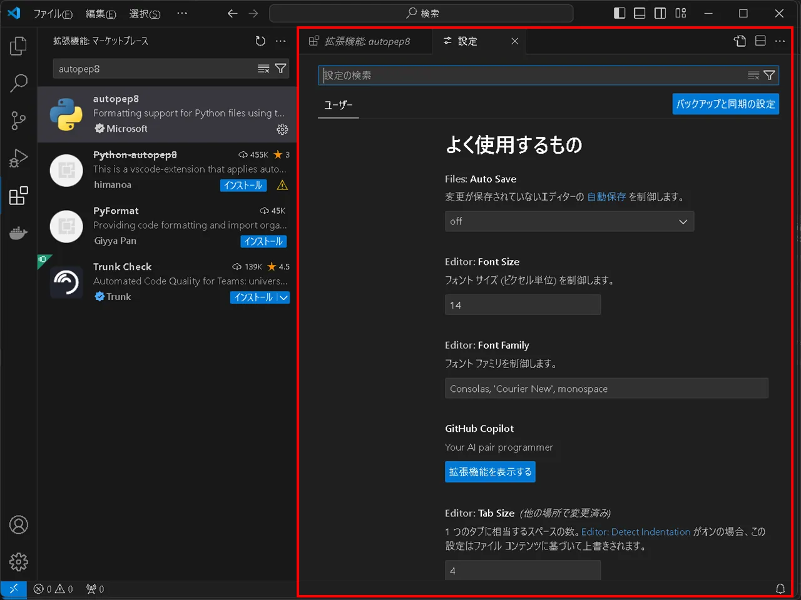Screen dimensions: 801x600
Task: Expand Trunk Check install dropdown arrow
Action: tap(283, 297)
